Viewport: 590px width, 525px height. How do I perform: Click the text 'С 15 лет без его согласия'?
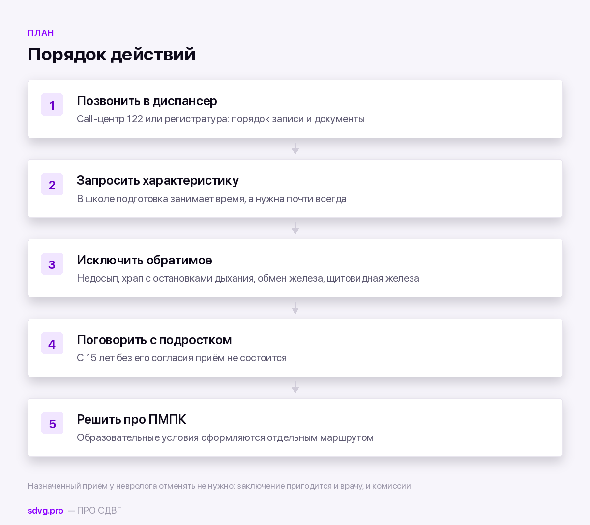(181, 358)
